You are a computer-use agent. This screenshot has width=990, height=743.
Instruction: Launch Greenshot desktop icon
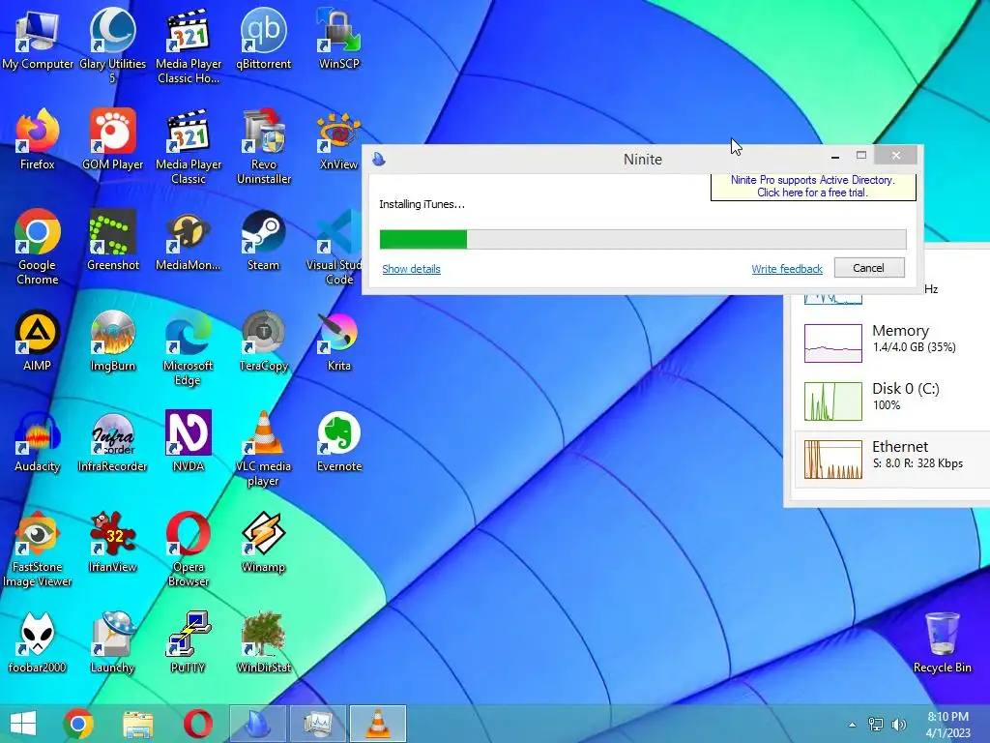(112, 240)
